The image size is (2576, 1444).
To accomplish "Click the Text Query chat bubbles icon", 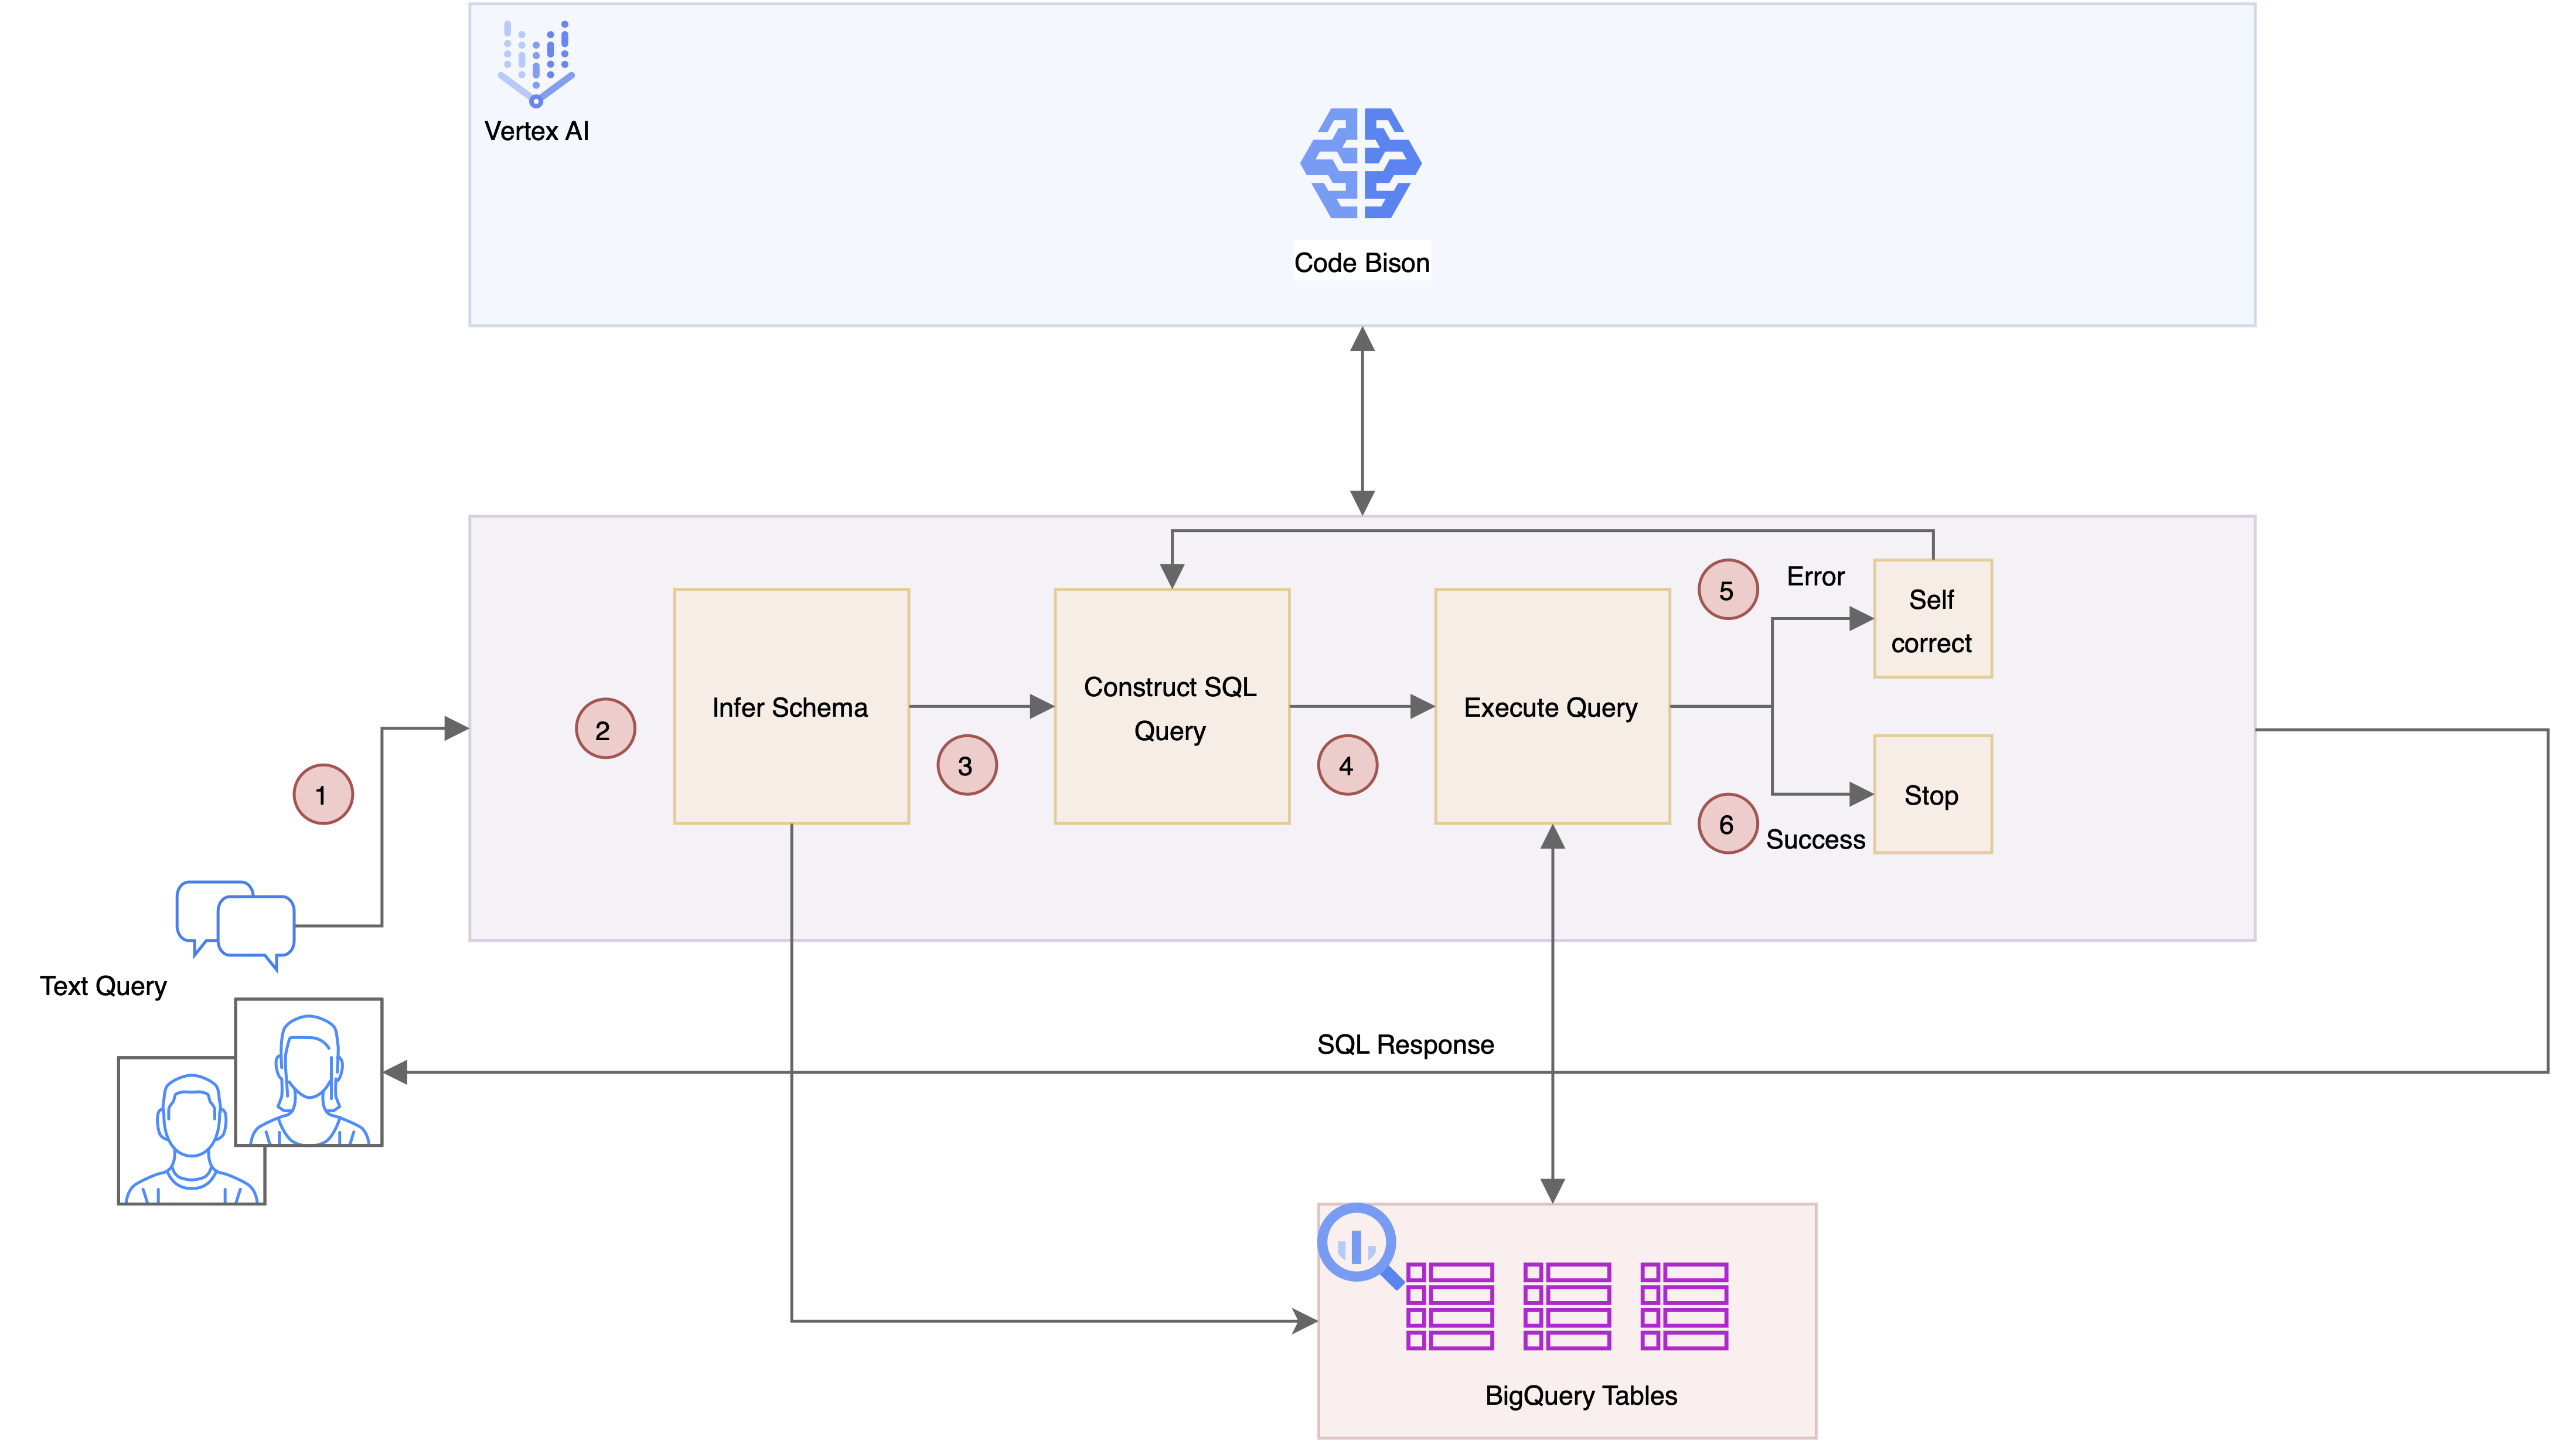I will [x=237, y=922].
